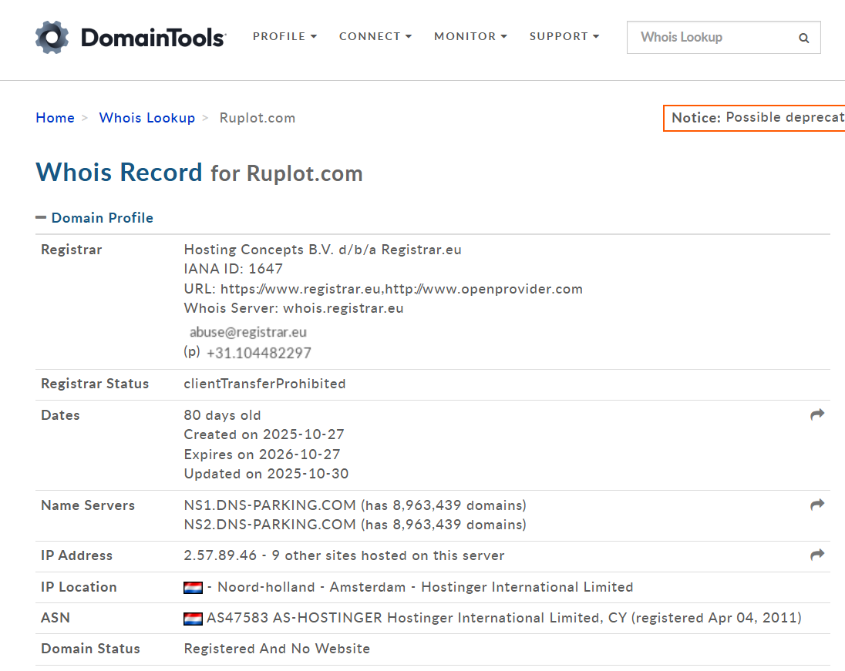Click share arrow in IP Address row
Screen dimensions: 845x671
coord(817,555)
